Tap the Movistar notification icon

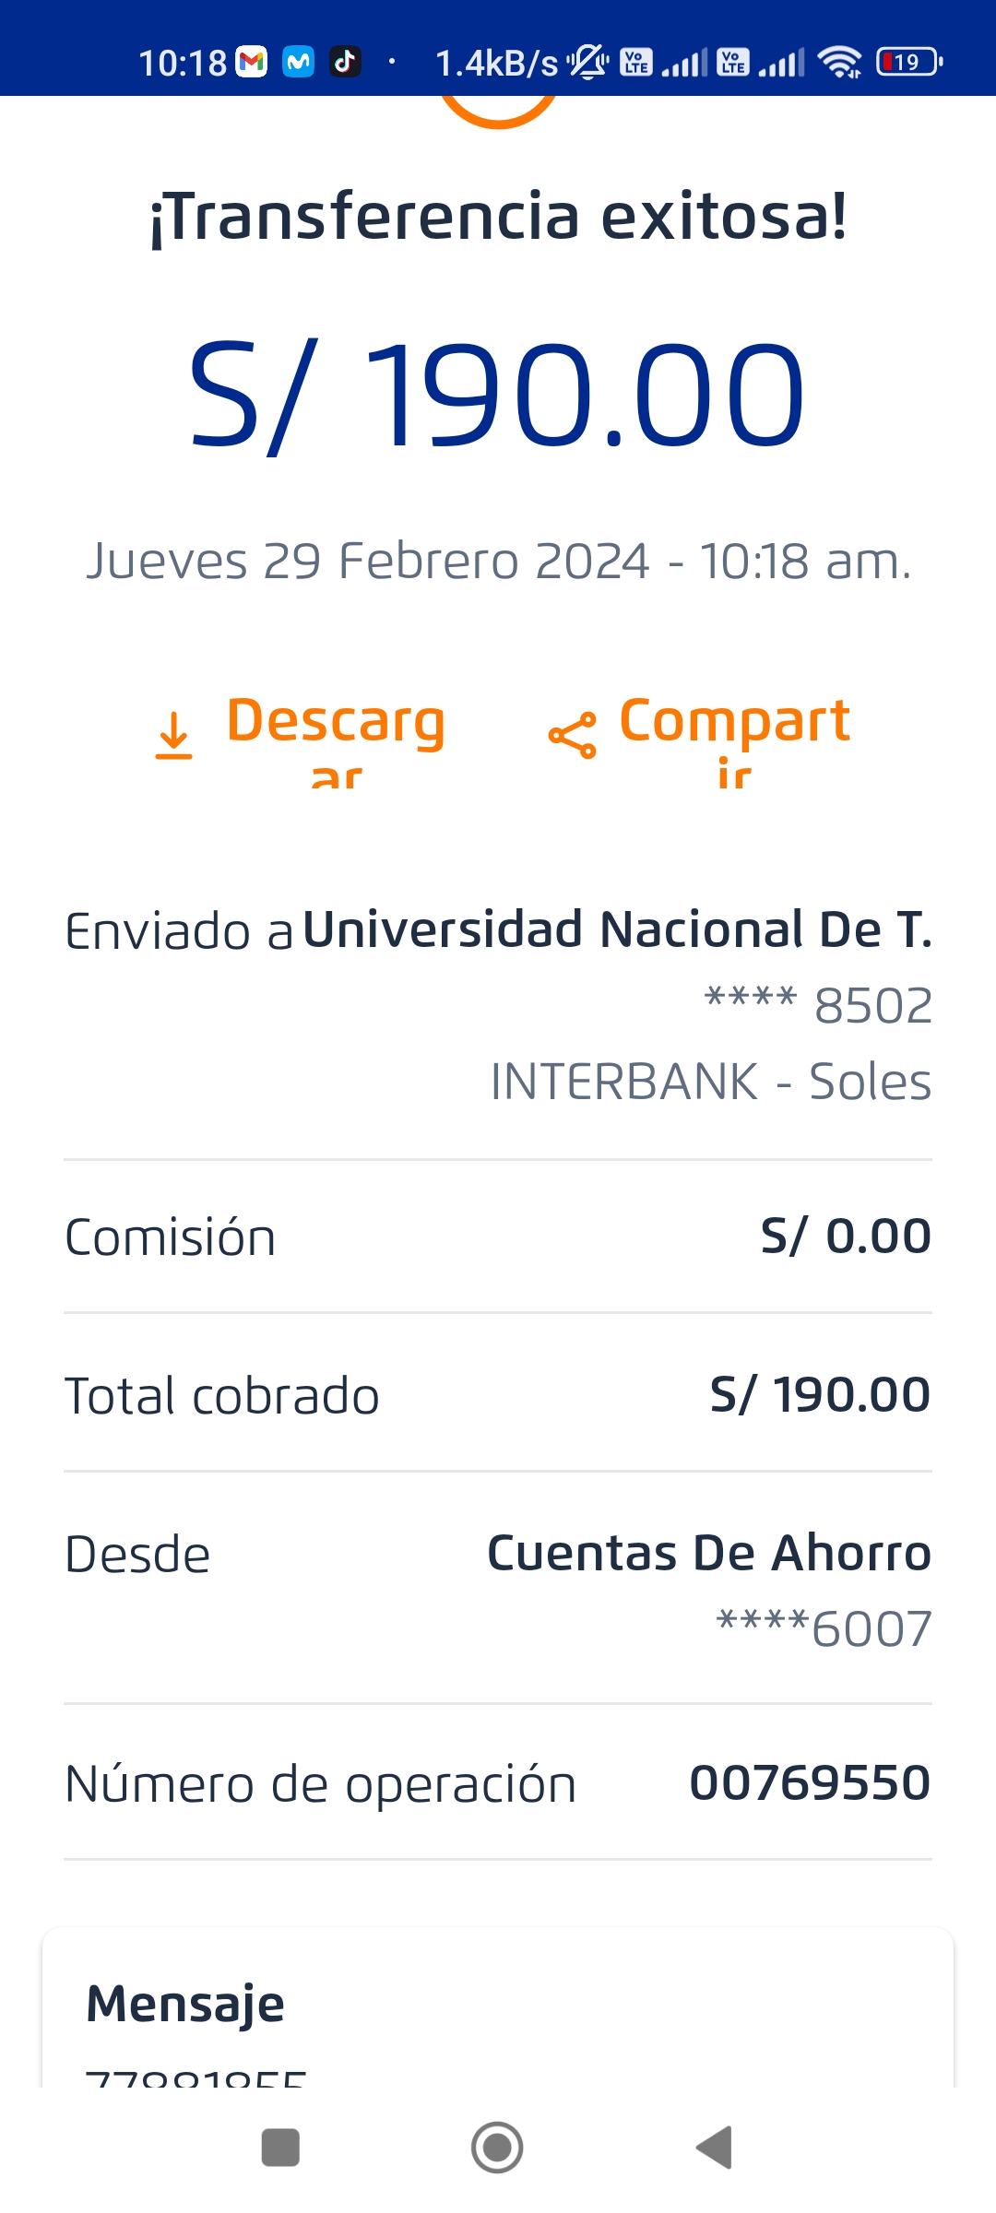coord(298,62)
